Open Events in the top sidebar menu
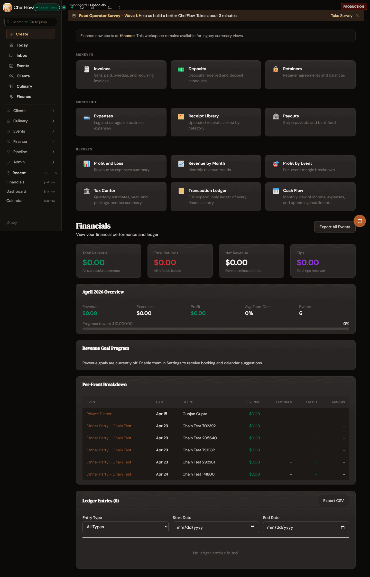This screenshot has width=370, height=577. [31, 66]
